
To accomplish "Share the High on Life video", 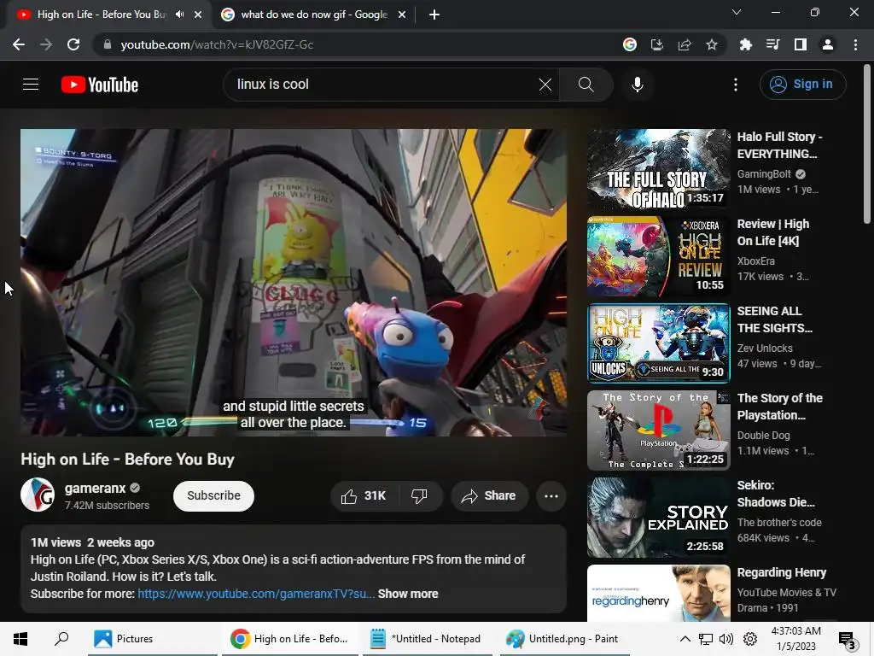I will pyautogui.click(x=489, y=496).
